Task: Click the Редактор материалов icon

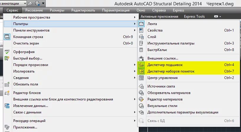Action: point(141,99)
